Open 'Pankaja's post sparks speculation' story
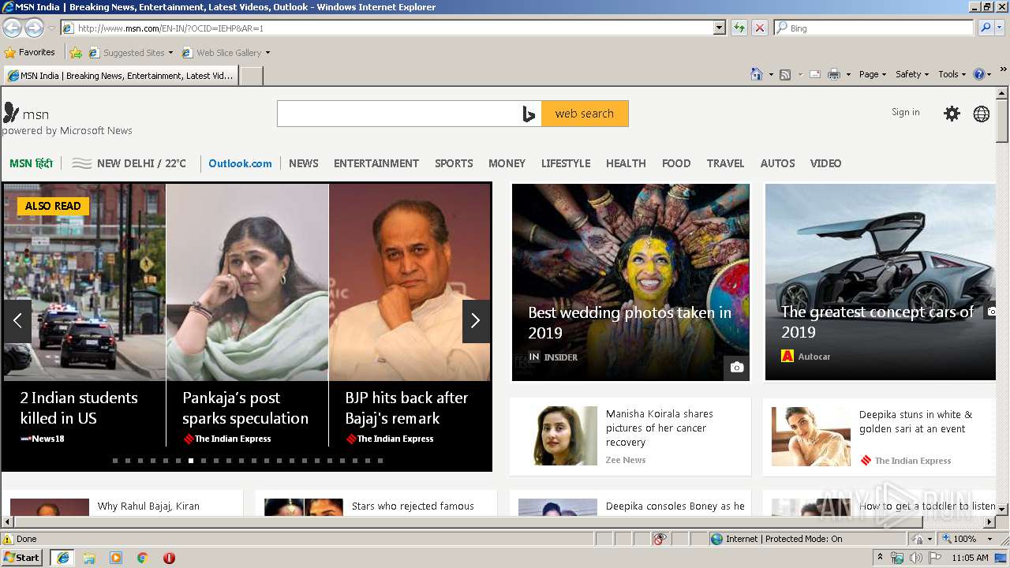Screen dimensions: 1010x568 pyautogui.click(x=245, y=408)
